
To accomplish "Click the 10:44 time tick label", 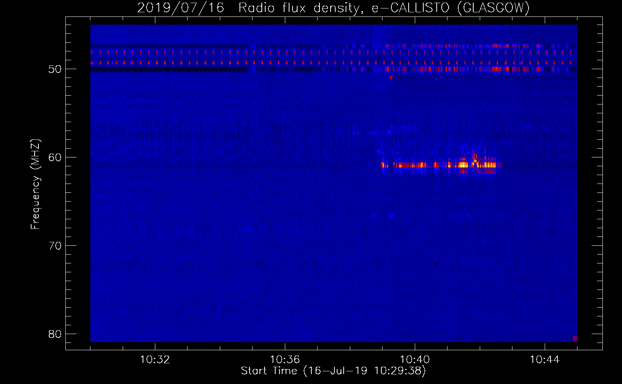I will coord(545,360).
